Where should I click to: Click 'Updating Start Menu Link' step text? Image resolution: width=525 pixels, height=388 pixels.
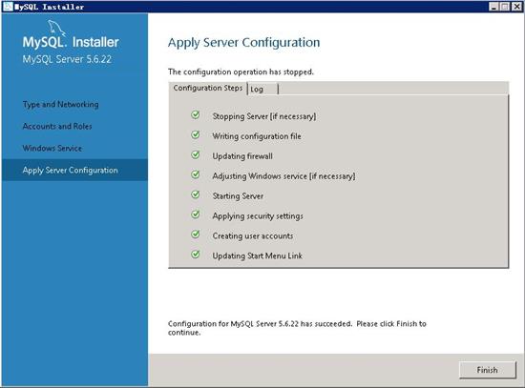coord(258,255)
